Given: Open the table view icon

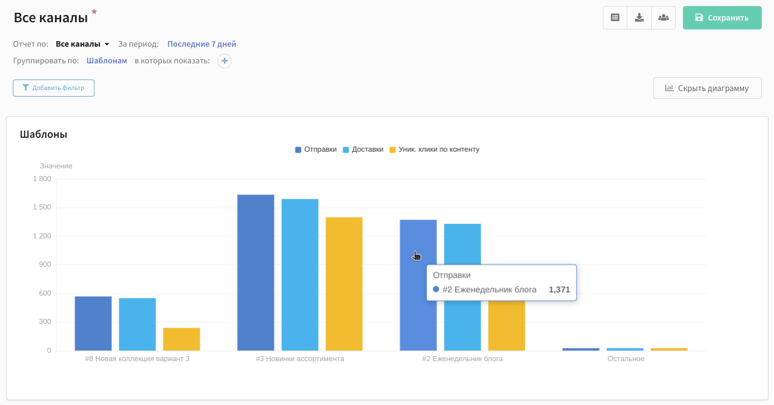Looking at the screenshot, I should click(615, 17).
